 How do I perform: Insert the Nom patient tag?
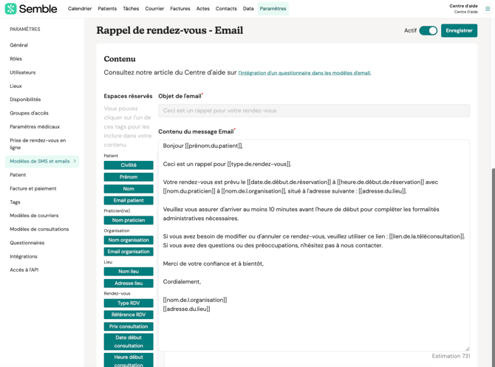point(129,189)
